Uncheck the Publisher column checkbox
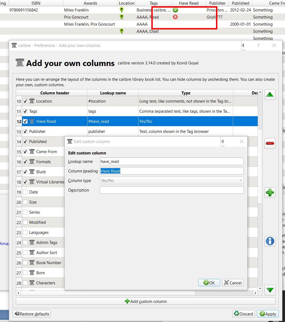 point(25,132)
